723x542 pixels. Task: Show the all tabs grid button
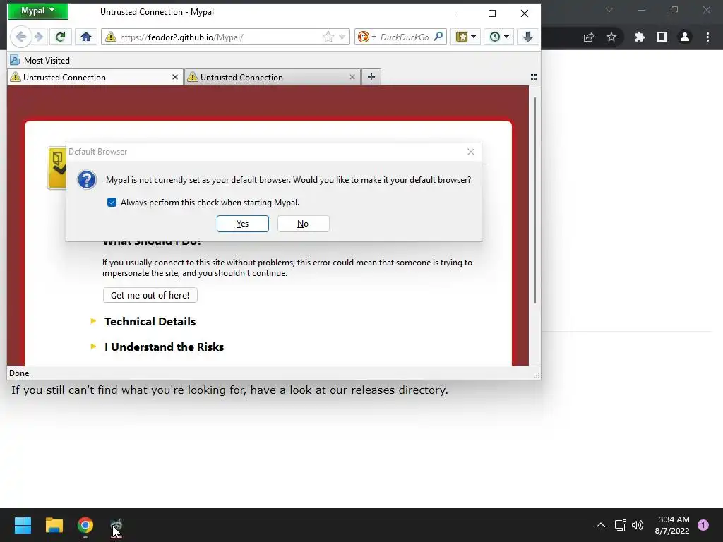pyautogui.click(x=534, y=77)
